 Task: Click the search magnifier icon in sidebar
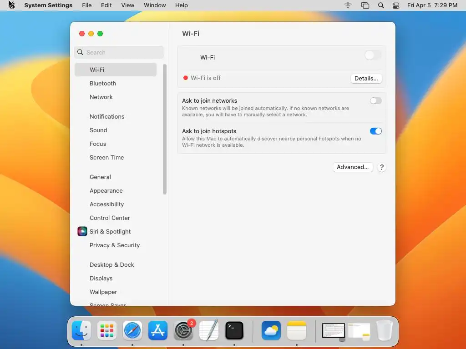(x=80, y=52)
